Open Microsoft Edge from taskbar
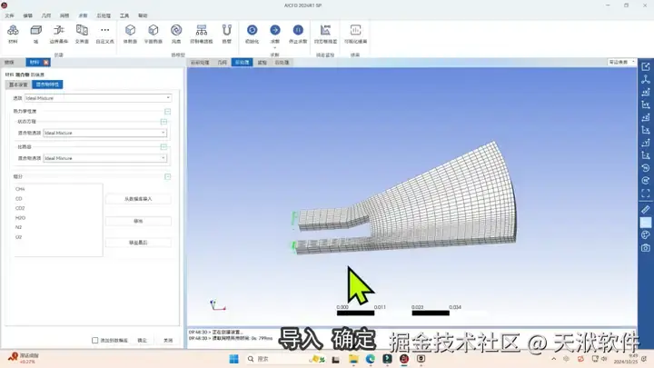Viewport: 654px width, 368px height. tap(370, 359)
